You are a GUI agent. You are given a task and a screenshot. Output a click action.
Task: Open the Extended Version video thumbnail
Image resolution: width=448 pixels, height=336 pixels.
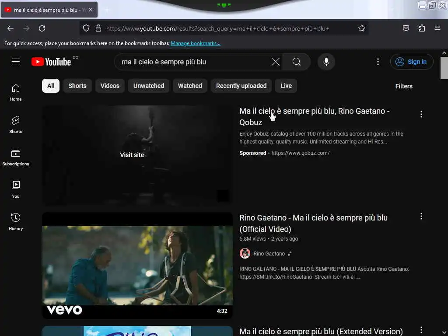(137, 331)
